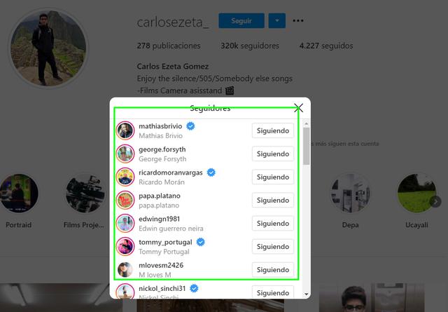Toggle Siguiendo for papa.platano

tap(273, 200)
